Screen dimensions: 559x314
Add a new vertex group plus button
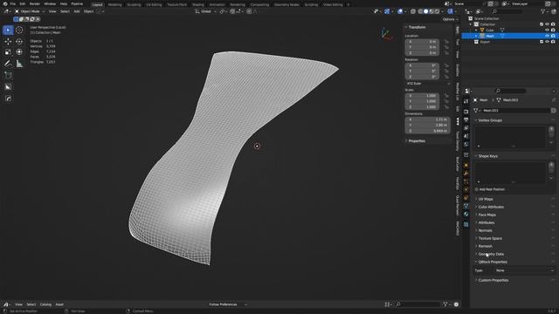pos(551,129)
